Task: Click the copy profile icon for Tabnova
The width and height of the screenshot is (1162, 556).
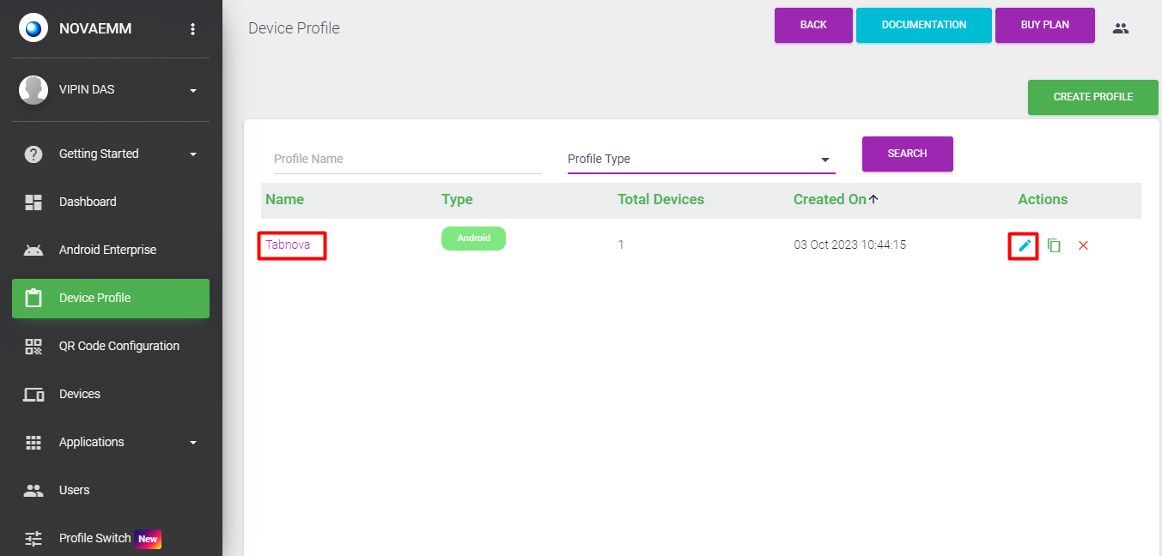Action: pyautogui.click(x=1054, y=245)
